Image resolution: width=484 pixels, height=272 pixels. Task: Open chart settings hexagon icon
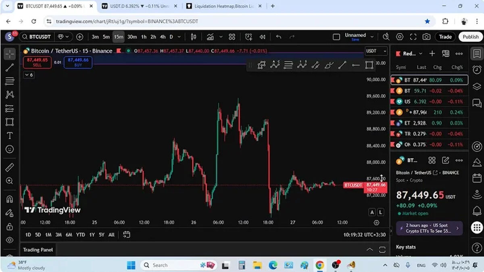coord(400,37)
